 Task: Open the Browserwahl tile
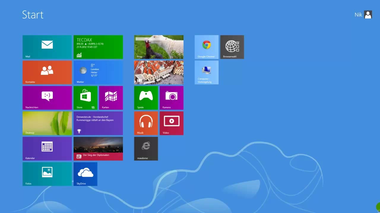[x=232, y=47]
